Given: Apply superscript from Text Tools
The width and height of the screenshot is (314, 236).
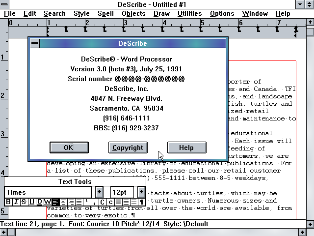Looking at the screenshot, I should point(87,202).
